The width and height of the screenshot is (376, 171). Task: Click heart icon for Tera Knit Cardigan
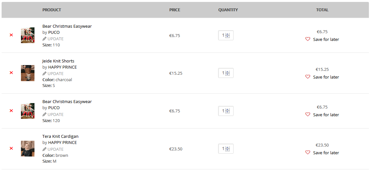308,152
